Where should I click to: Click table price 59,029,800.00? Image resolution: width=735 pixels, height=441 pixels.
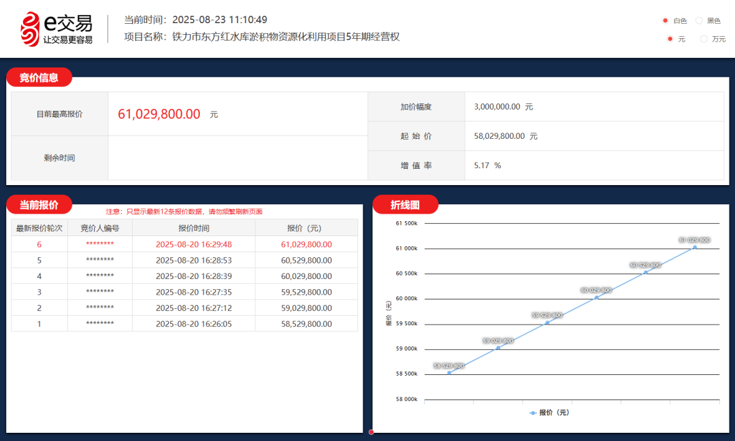click(x=306, y=308)
